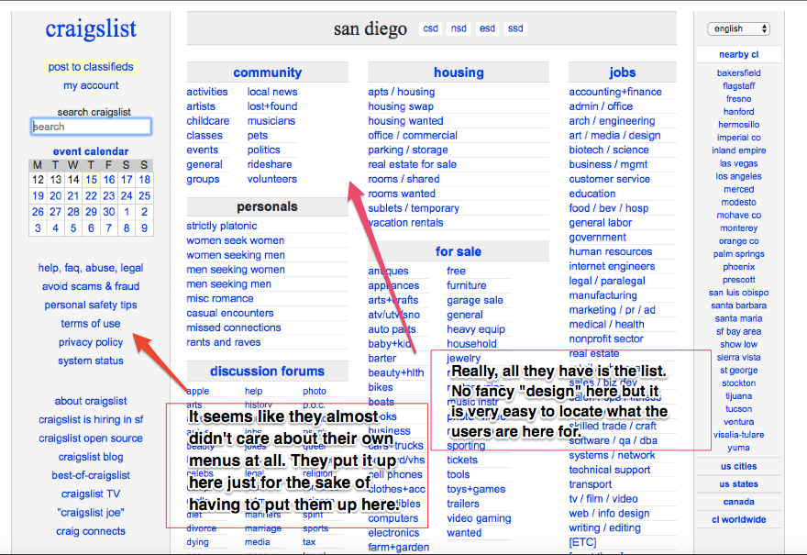Open the craig connects link
The width and height of the screenshot is (807, 555).
91,531
